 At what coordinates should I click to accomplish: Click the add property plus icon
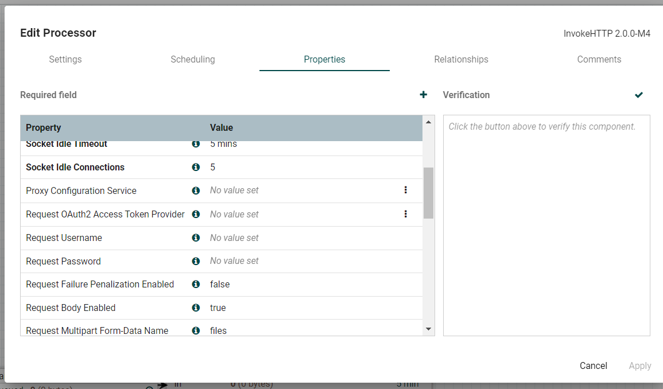[424, 95]
